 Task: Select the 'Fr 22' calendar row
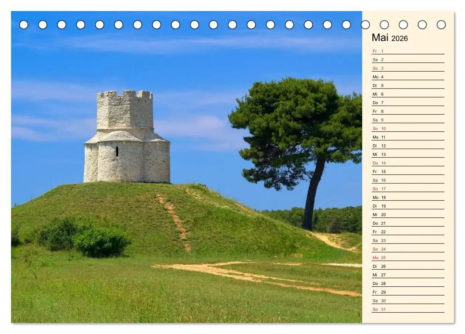click(408, 232)
